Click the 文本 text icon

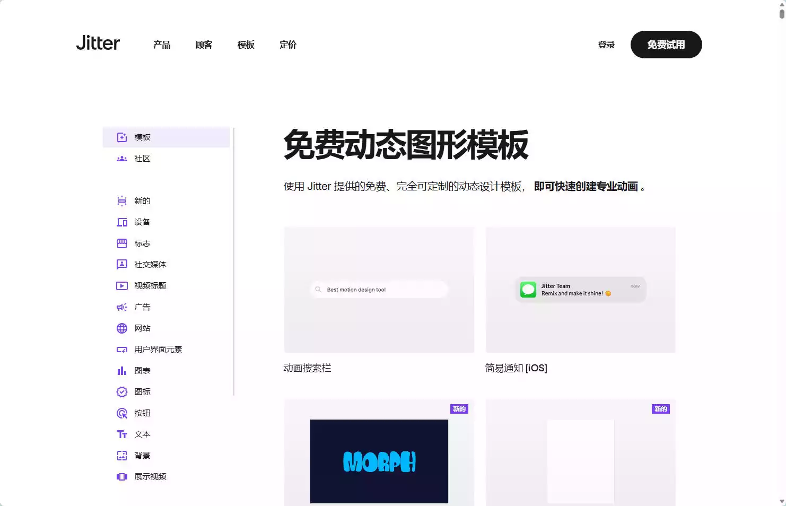(x=122, y=434)
